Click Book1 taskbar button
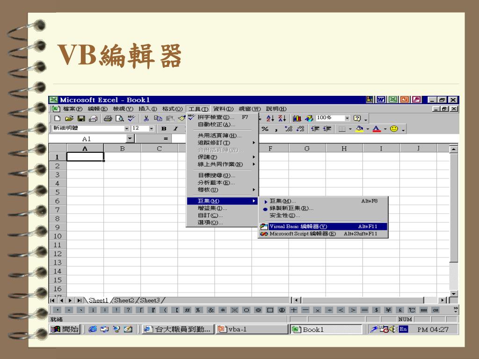This screenshot has width=479, height=359. [326, 330]
